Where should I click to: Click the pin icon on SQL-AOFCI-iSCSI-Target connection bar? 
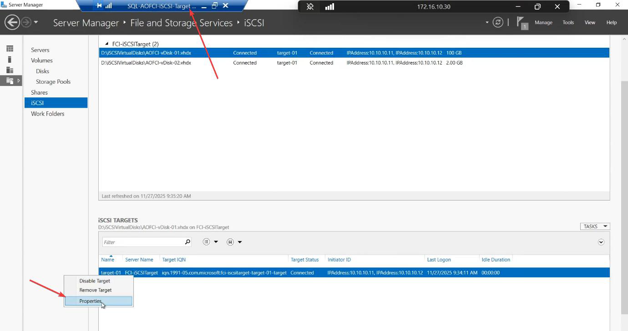tap(99, 6)
